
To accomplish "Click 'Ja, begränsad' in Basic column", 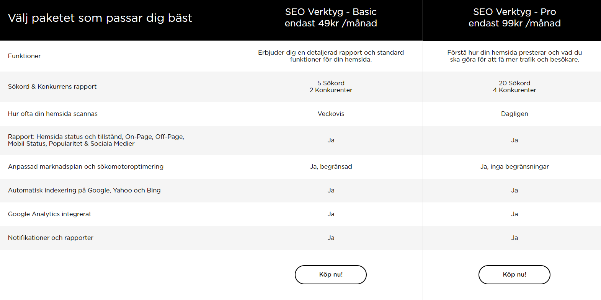I will coord(331,166).
